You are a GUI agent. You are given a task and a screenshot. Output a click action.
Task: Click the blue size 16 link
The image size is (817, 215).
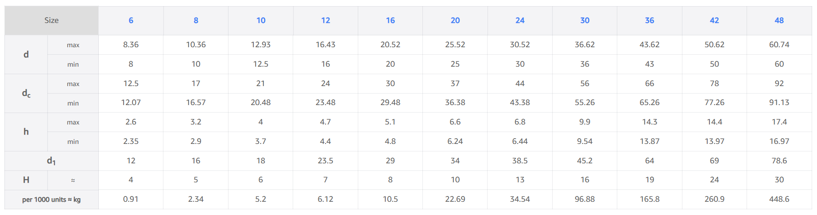pos(390,20)
